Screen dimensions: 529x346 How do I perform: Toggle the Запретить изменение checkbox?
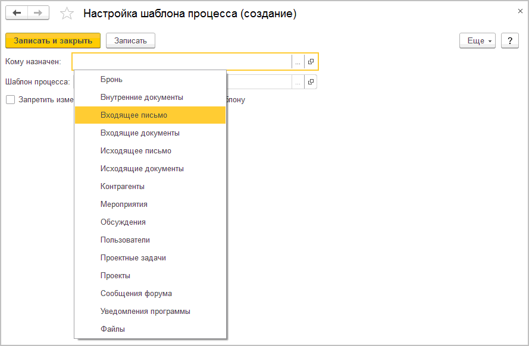click(11, 100)
